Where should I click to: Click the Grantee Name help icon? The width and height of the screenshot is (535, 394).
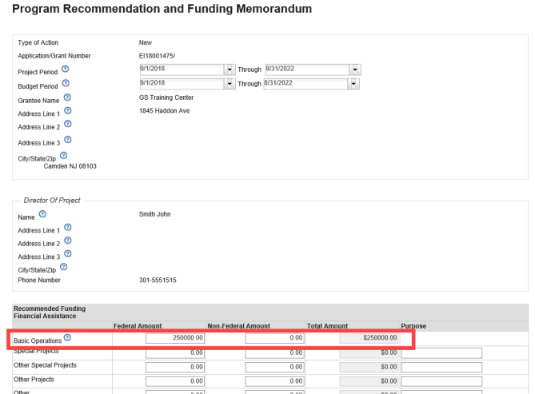tap(67, 98)
